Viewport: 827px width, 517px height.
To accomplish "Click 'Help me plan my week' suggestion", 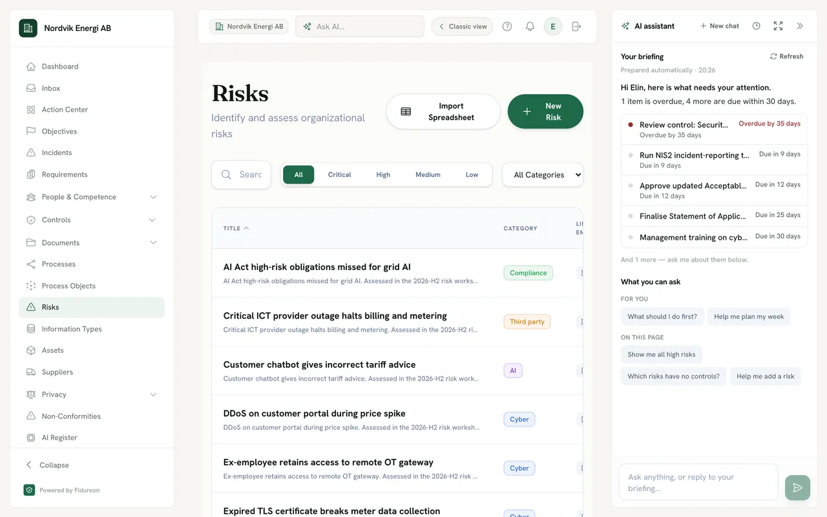I will [x=749, y=317].
